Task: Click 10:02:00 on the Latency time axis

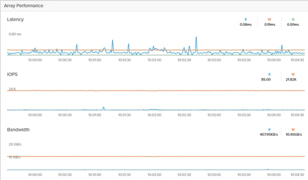Action: point(155,60)
